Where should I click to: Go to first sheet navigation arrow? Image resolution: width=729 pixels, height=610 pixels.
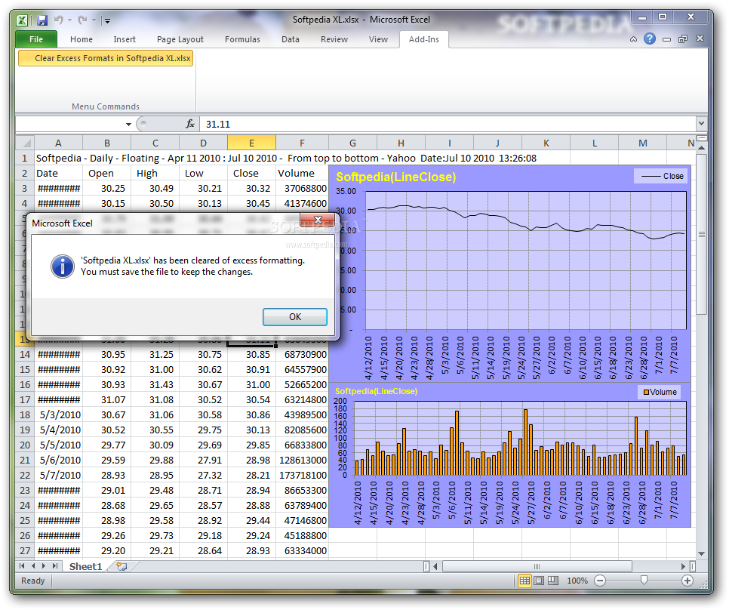22,565
